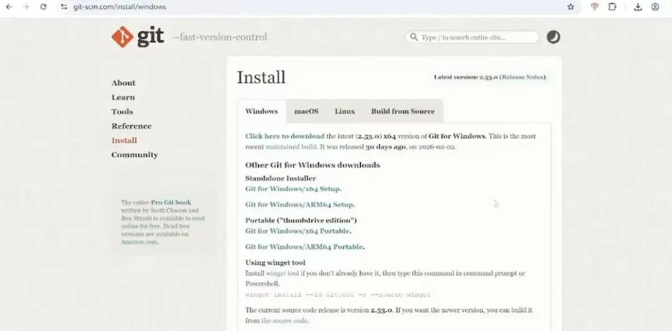This screenshot has width=672, height=331.
Task: Select Install in sidebar
Action: pos(124,140)
